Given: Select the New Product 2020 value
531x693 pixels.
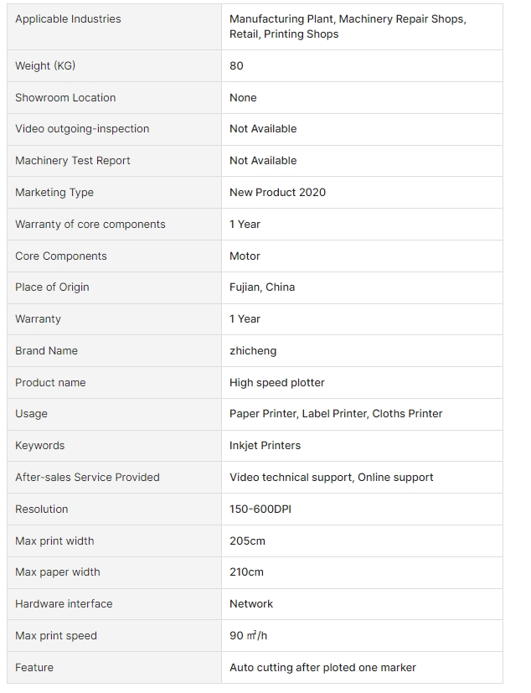Looking at the screenshot, I should (277, 193).
